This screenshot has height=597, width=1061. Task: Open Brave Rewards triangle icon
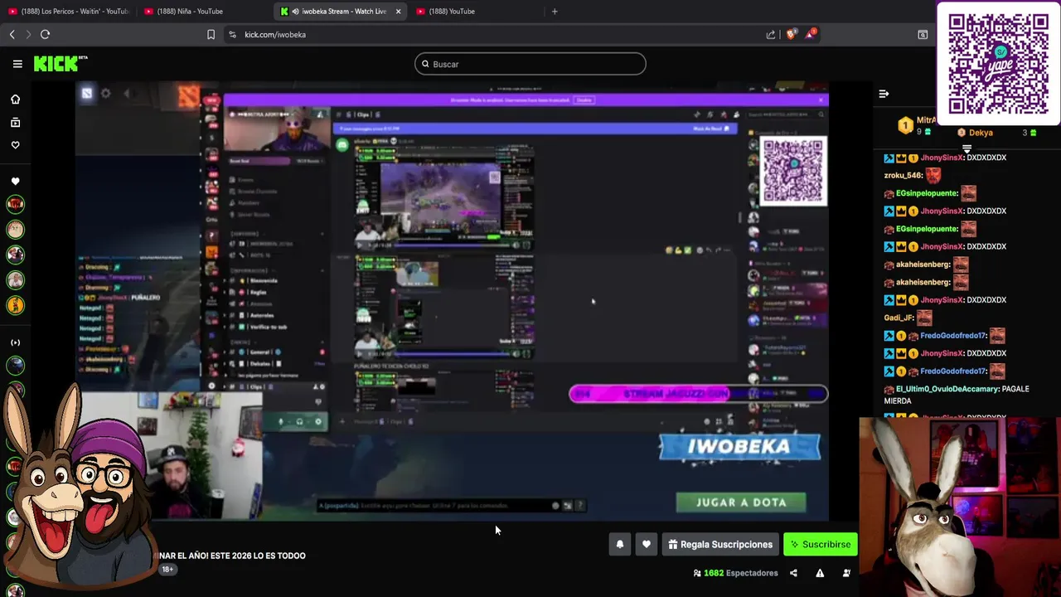pos(811,34)
